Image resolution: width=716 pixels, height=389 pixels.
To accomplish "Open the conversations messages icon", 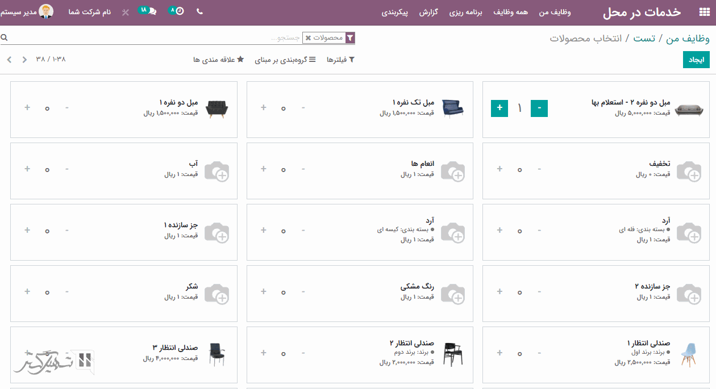I will point(152,11).
